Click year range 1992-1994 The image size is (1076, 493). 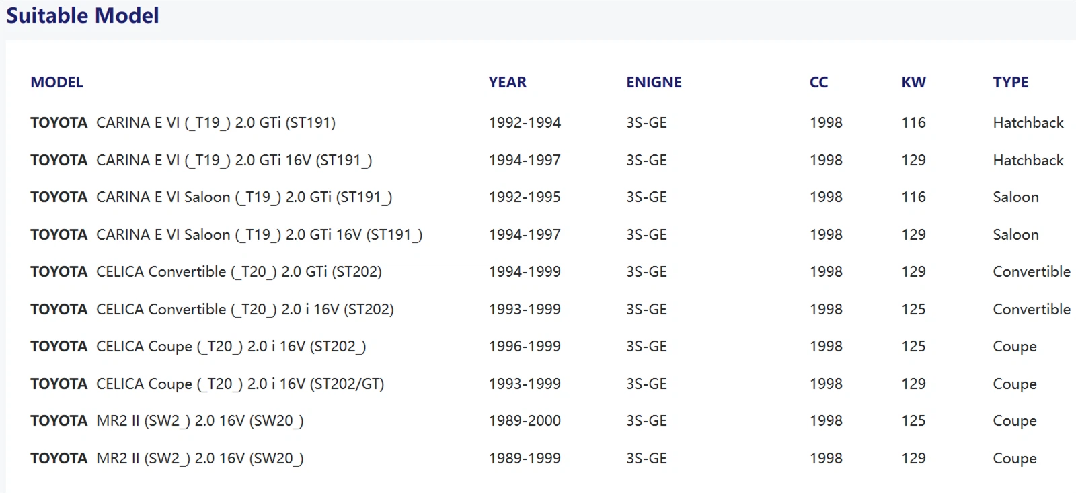pos(525,123)
